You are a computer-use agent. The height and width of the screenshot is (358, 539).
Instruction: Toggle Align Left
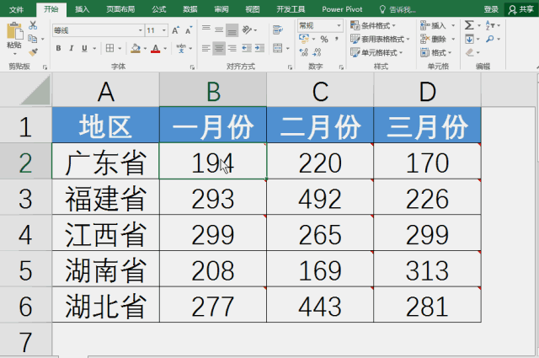tap(206, 48)
